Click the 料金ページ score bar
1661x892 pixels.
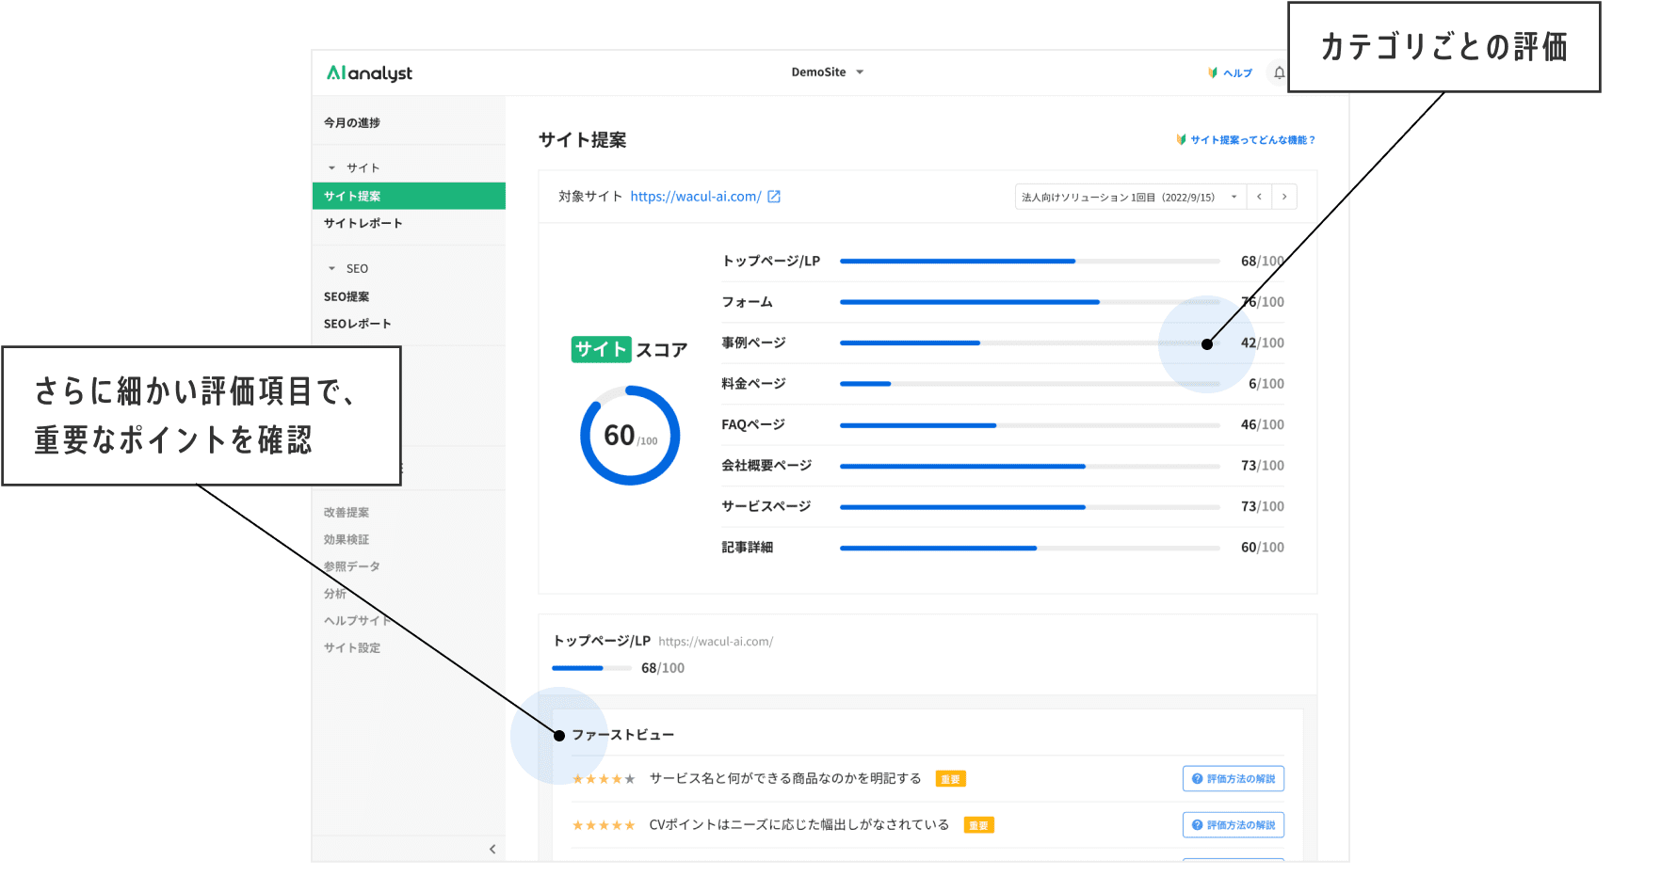point(1029,385)
